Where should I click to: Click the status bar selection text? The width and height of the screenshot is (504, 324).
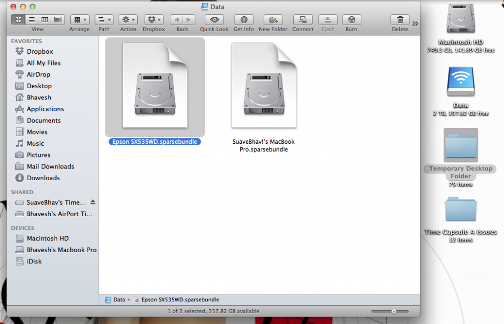coord(214,311)
